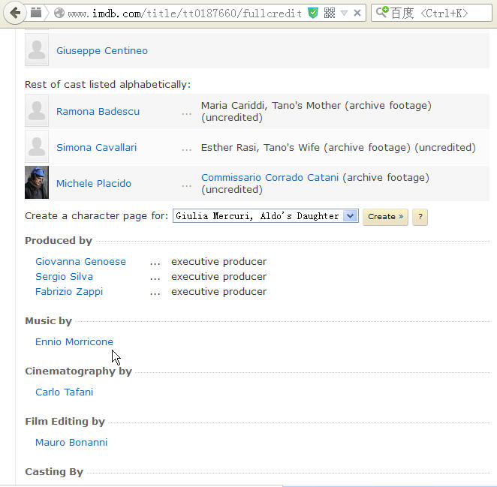
Task: Click the ? help button
Action: click(420, 217)
